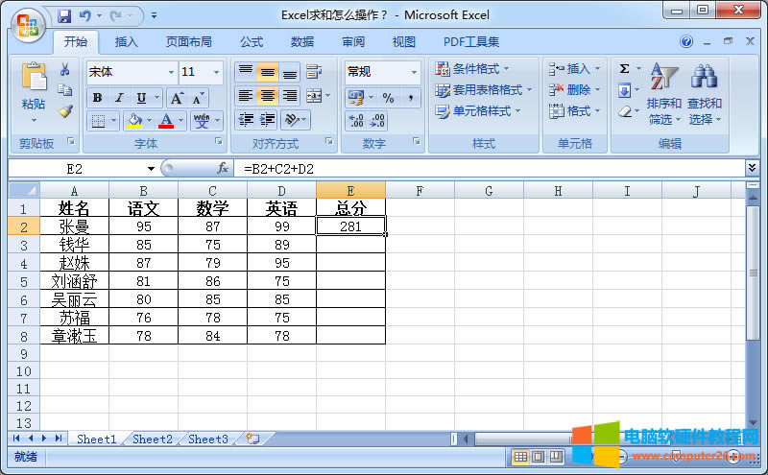This screenshot has width=768, height=475.
Task: Open the 页面布局 tab
Action: coord(189,42)
